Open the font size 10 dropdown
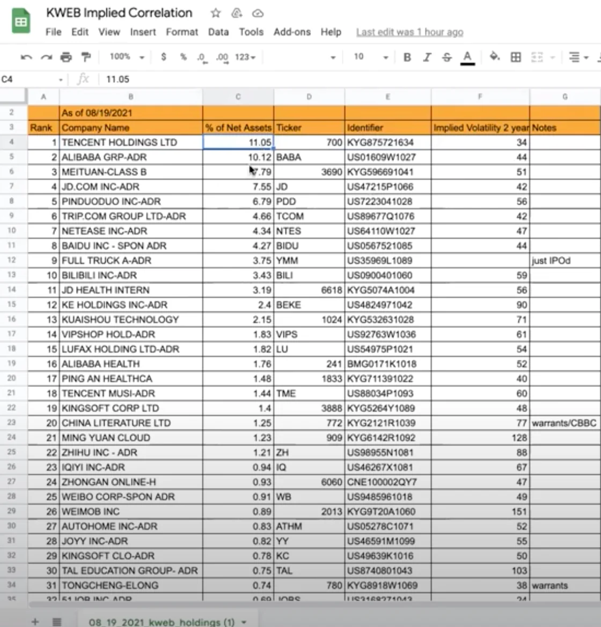The image size is (601, 627). click(x=370, y=57)
